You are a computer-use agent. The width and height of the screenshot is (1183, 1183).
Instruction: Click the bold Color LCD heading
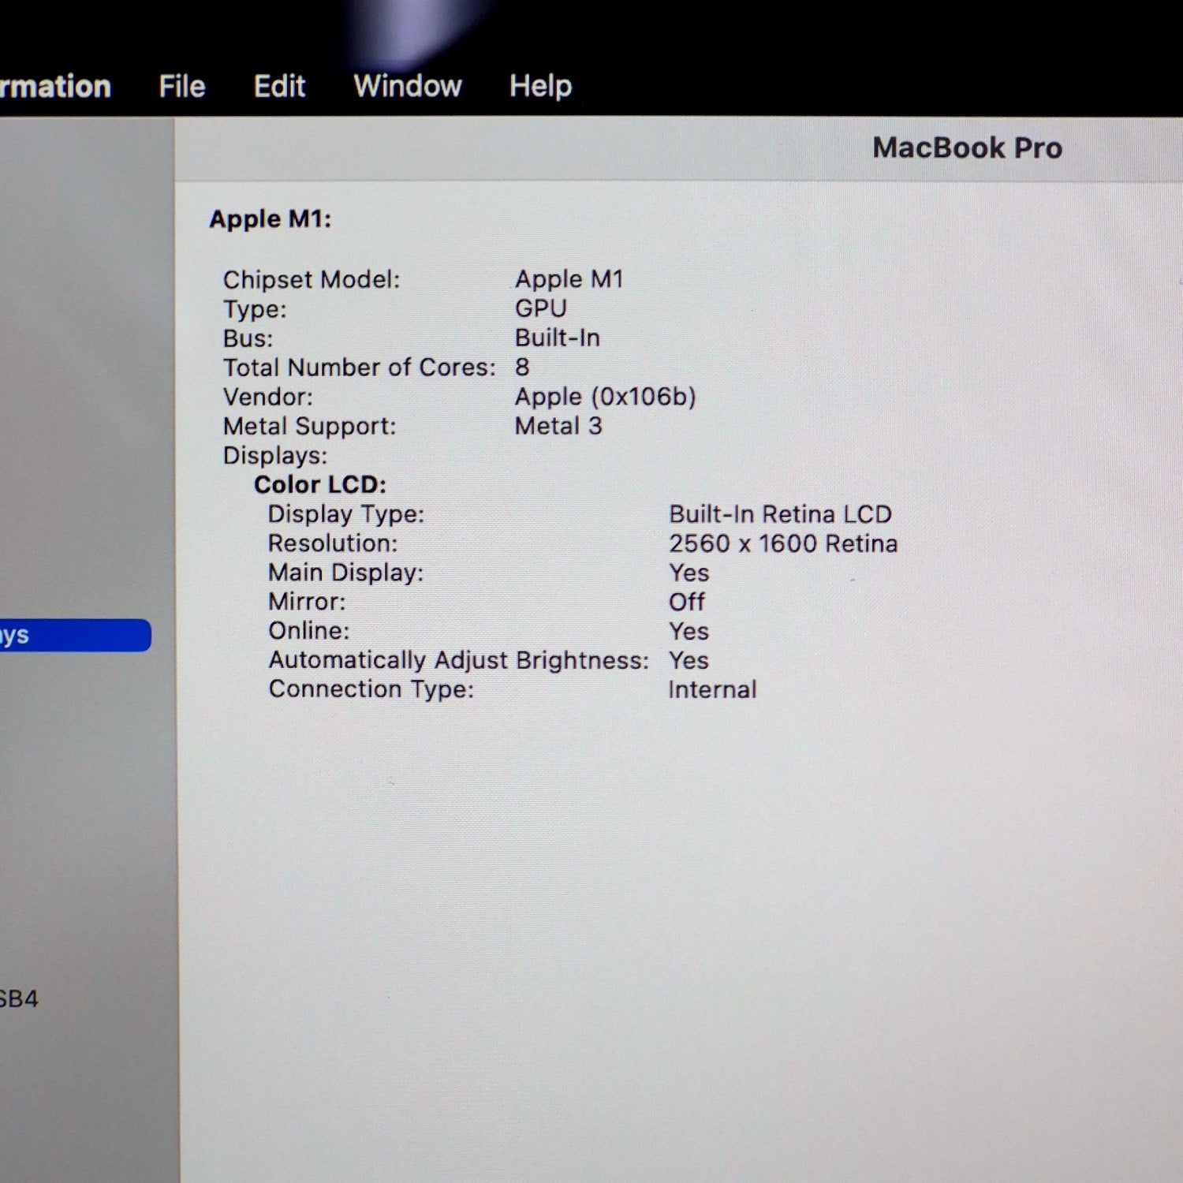pyautogui.click(x=319, y=484)
